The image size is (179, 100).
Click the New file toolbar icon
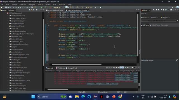point(1,7)
